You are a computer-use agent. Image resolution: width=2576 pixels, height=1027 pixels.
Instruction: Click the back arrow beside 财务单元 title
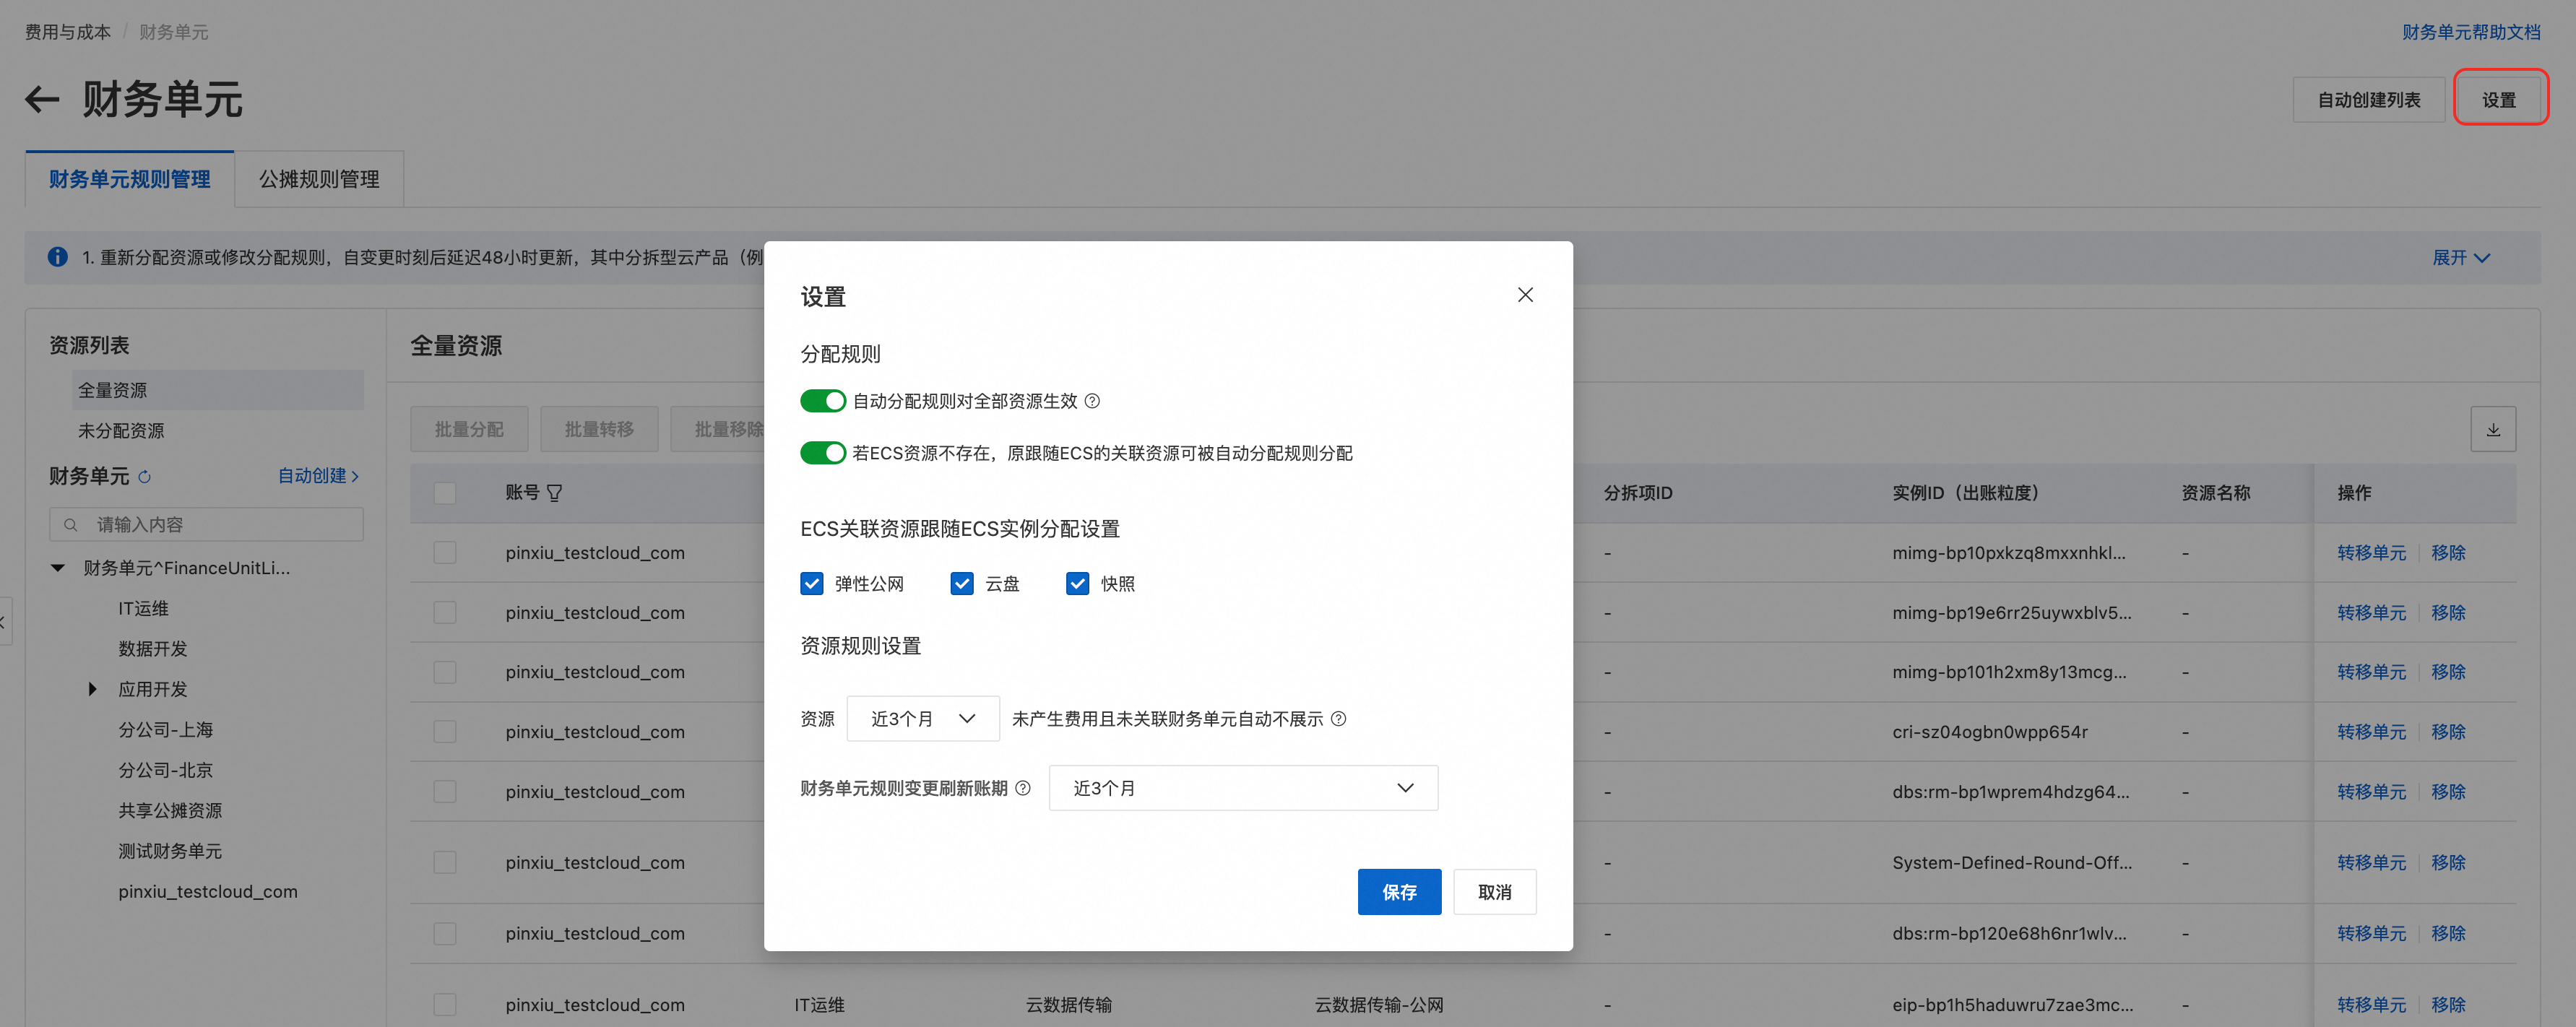pyautogui.click(x=42, y=100)
